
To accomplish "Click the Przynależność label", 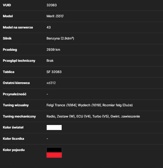I will [14, 94].
